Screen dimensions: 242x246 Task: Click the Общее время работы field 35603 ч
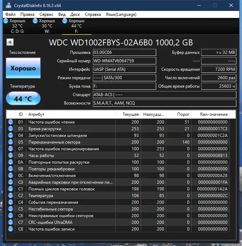pyautogui.click(x=219, y=86)
